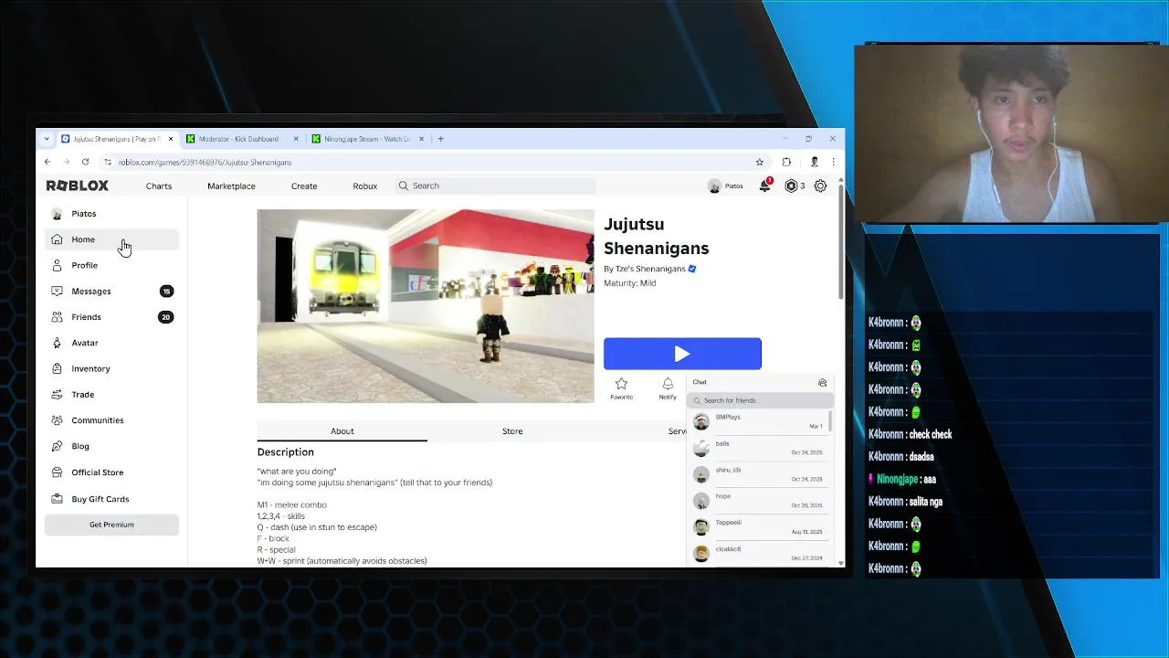Click the page vertical scrollbar
Screen dimensions: 1169x658
coord(841,242)
